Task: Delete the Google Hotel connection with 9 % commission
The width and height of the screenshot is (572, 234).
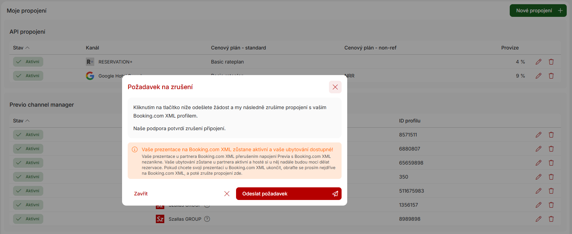Action: pos(551,76)
